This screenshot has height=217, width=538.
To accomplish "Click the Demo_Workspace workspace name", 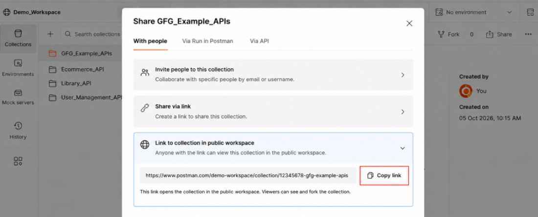I will coord(37,12).
